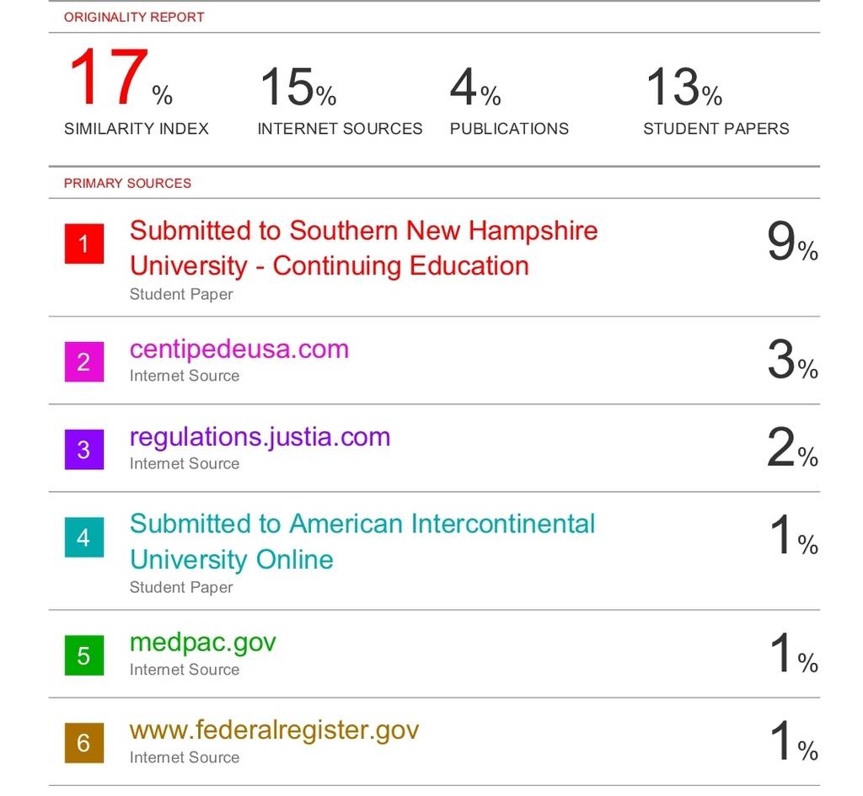The height and width of the screenshot is (796, 863).
Task: Open Southern New Hampshire University source
Action: (x=364, y=248)
